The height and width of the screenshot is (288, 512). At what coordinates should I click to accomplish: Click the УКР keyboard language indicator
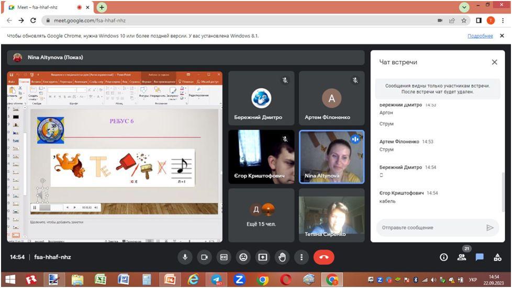pyautogui.click(x=473, y=280)
